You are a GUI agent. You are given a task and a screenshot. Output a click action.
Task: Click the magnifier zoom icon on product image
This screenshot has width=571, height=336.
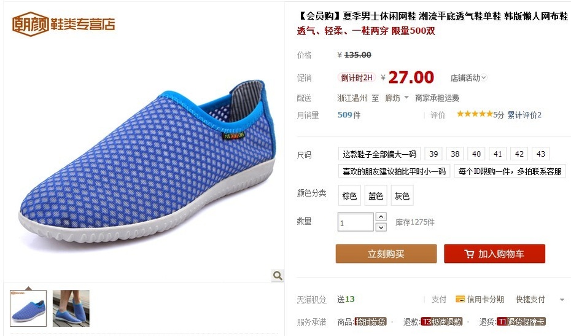(x=278, y=276)
